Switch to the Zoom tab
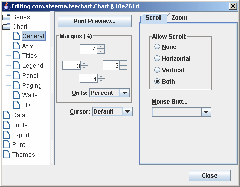240x187 pixels. click(180, 18)
